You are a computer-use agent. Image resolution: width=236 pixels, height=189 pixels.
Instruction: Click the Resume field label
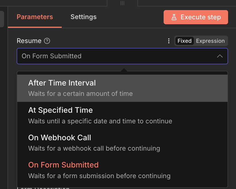coord(29,41)
